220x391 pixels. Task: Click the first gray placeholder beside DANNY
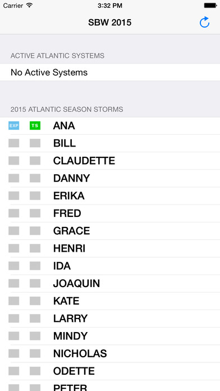13,178
